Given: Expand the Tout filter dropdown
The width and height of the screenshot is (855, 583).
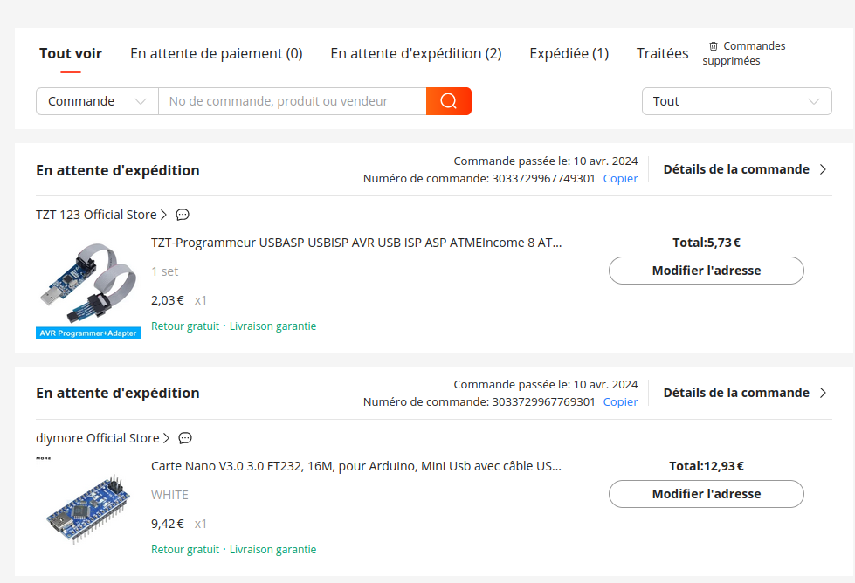Looking at the screenshot, I should point(736,101).
